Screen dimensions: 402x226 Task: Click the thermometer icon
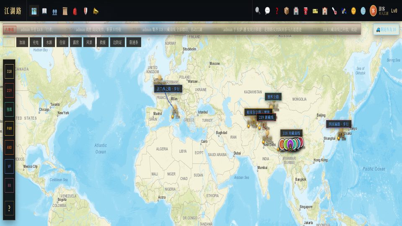coord(334,11)
